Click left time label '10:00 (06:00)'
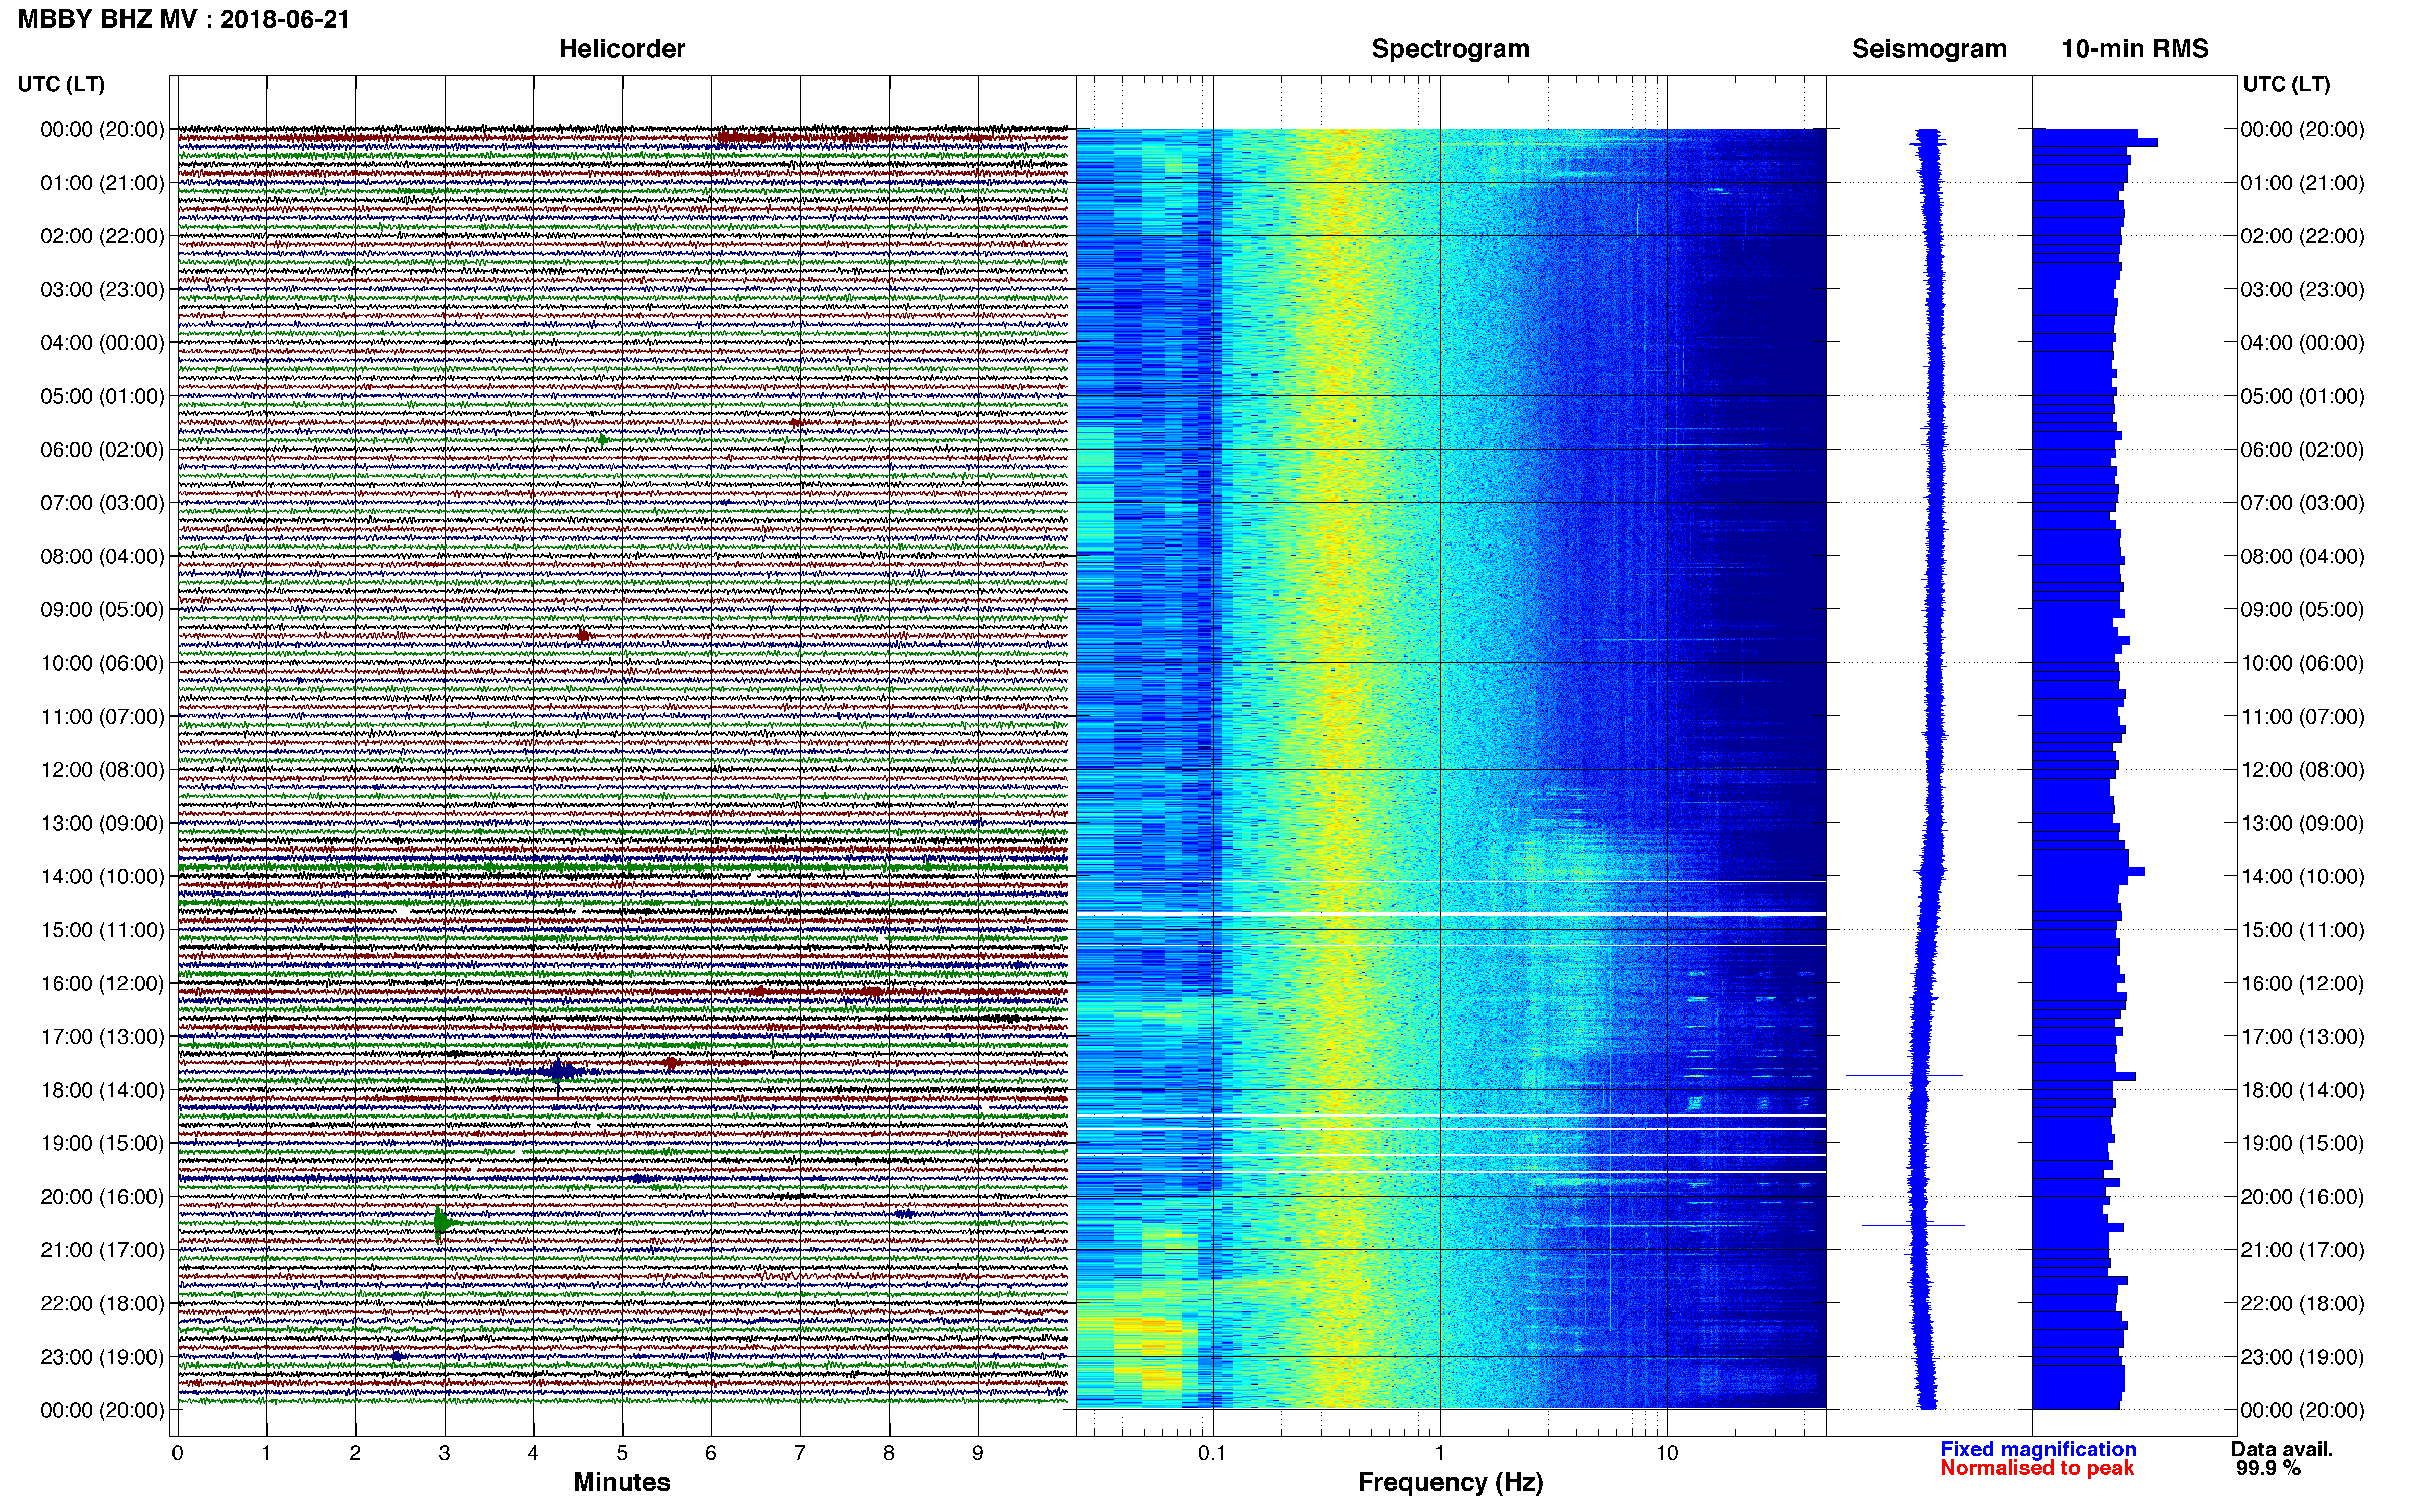The image size is (2419, 1512). tap(102, 663)
